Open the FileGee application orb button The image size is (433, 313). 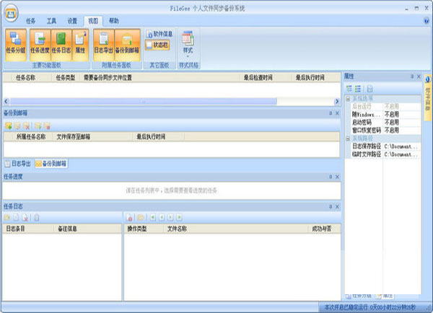tap(11, 14)
